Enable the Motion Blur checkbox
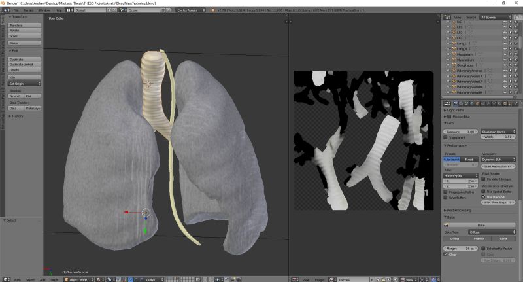 point(449,116)
